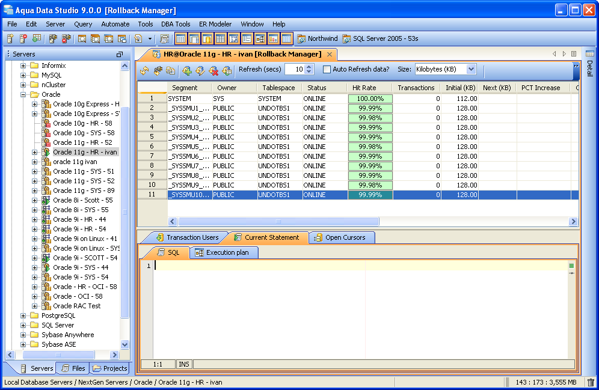Collapse the Oracle folder in server tree

(23, 94)
